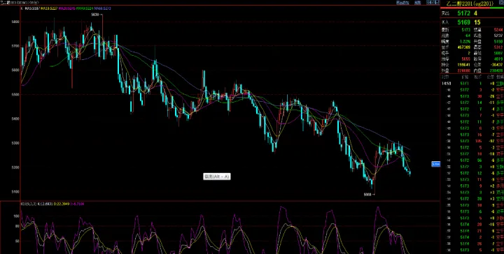504x254 pixels.
Task: Click the high price 5312 value
Action: [x=498, y=47]
